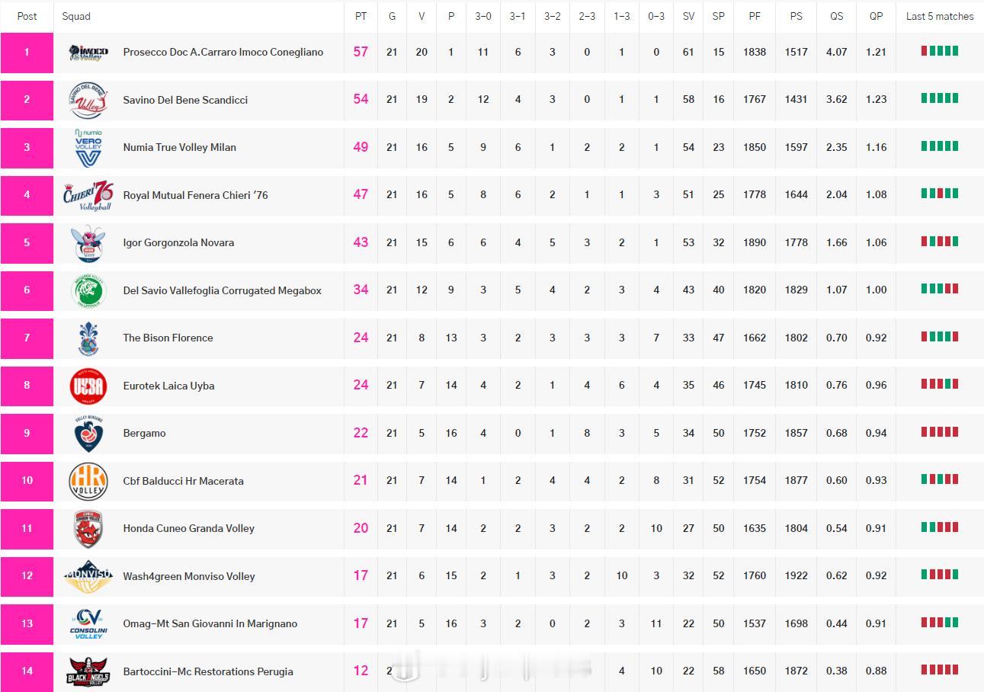This screenshot has width=984, height=692.
Task: Open Cbf Balducci Hr Macerata link
Action: [184, 481]
